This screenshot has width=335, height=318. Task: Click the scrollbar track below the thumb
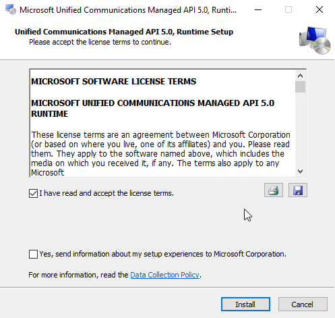pos(300,130)
